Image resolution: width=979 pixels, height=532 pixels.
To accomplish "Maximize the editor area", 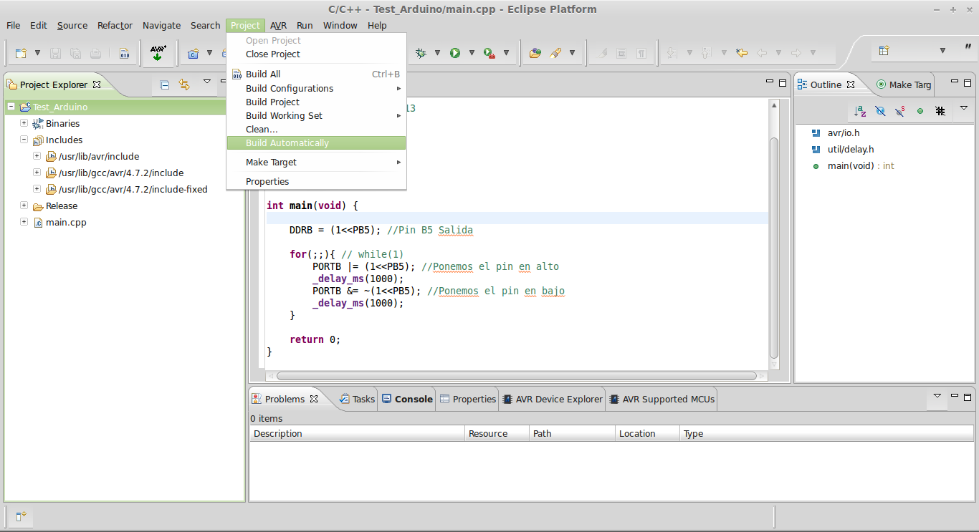I will pyautogui.click(x=783, y=83).
